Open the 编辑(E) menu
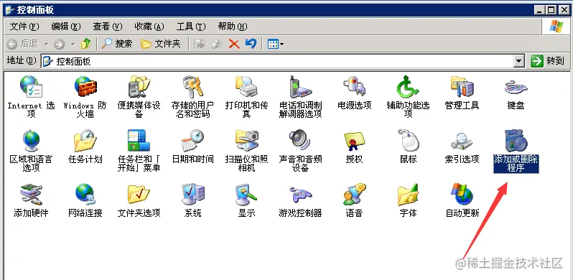The width and height of the screenshot is (573, 280). point(66,27)
